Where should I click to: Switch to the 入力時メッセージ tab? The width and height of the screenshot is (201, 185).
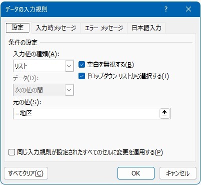coord(56,28)
